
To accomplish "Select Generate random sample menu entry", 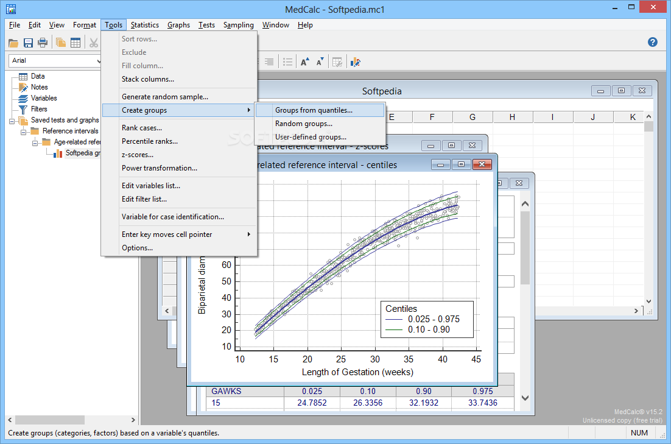I will 179,97.
